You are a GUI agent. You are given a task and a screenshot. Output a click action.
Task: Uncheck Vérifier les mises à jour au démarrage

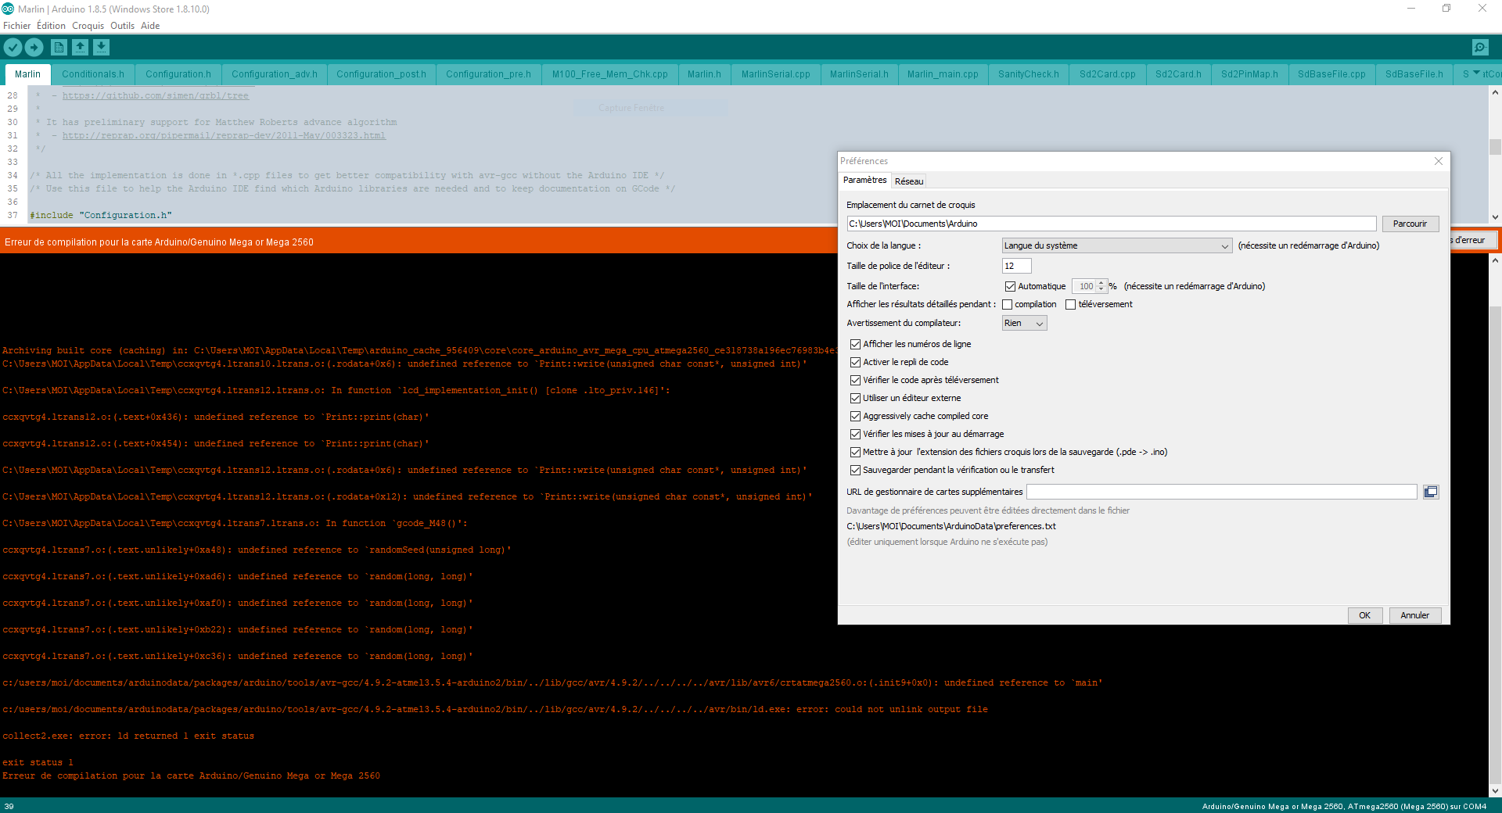[855, 435]
